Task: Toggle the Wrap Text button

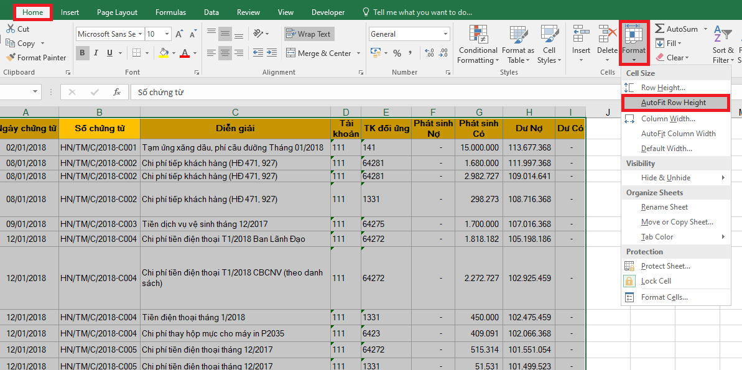Action: (x=308, y=34)
